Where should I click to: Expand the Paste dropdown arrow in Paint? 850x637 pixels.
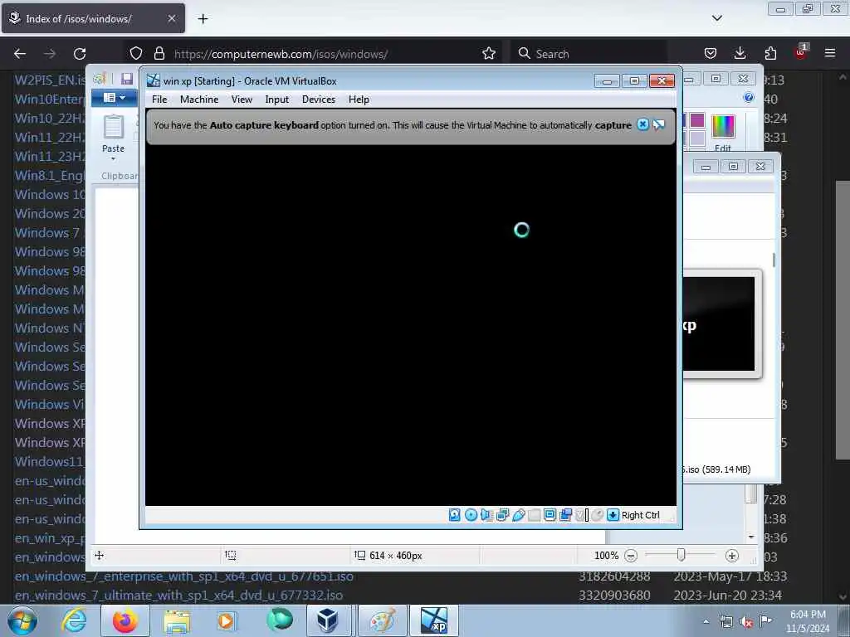pyautogui.click(x=113, y=158)
